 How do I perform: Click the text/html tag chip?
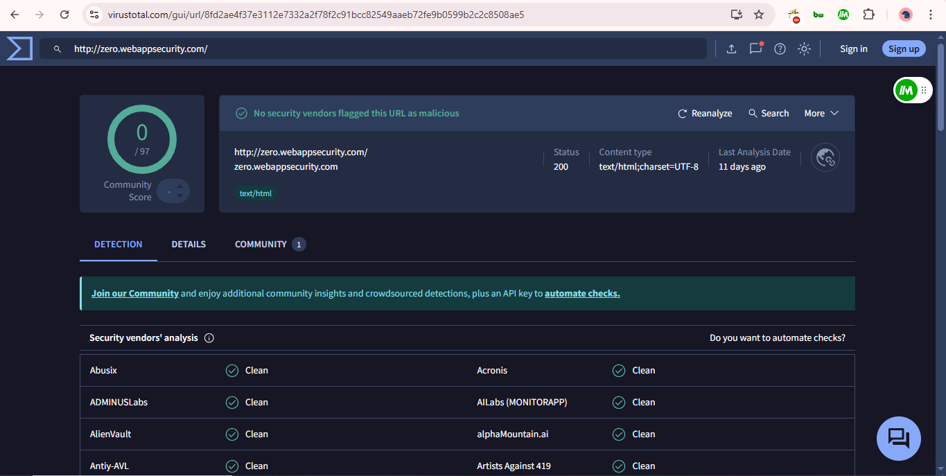tap(256, 193)
